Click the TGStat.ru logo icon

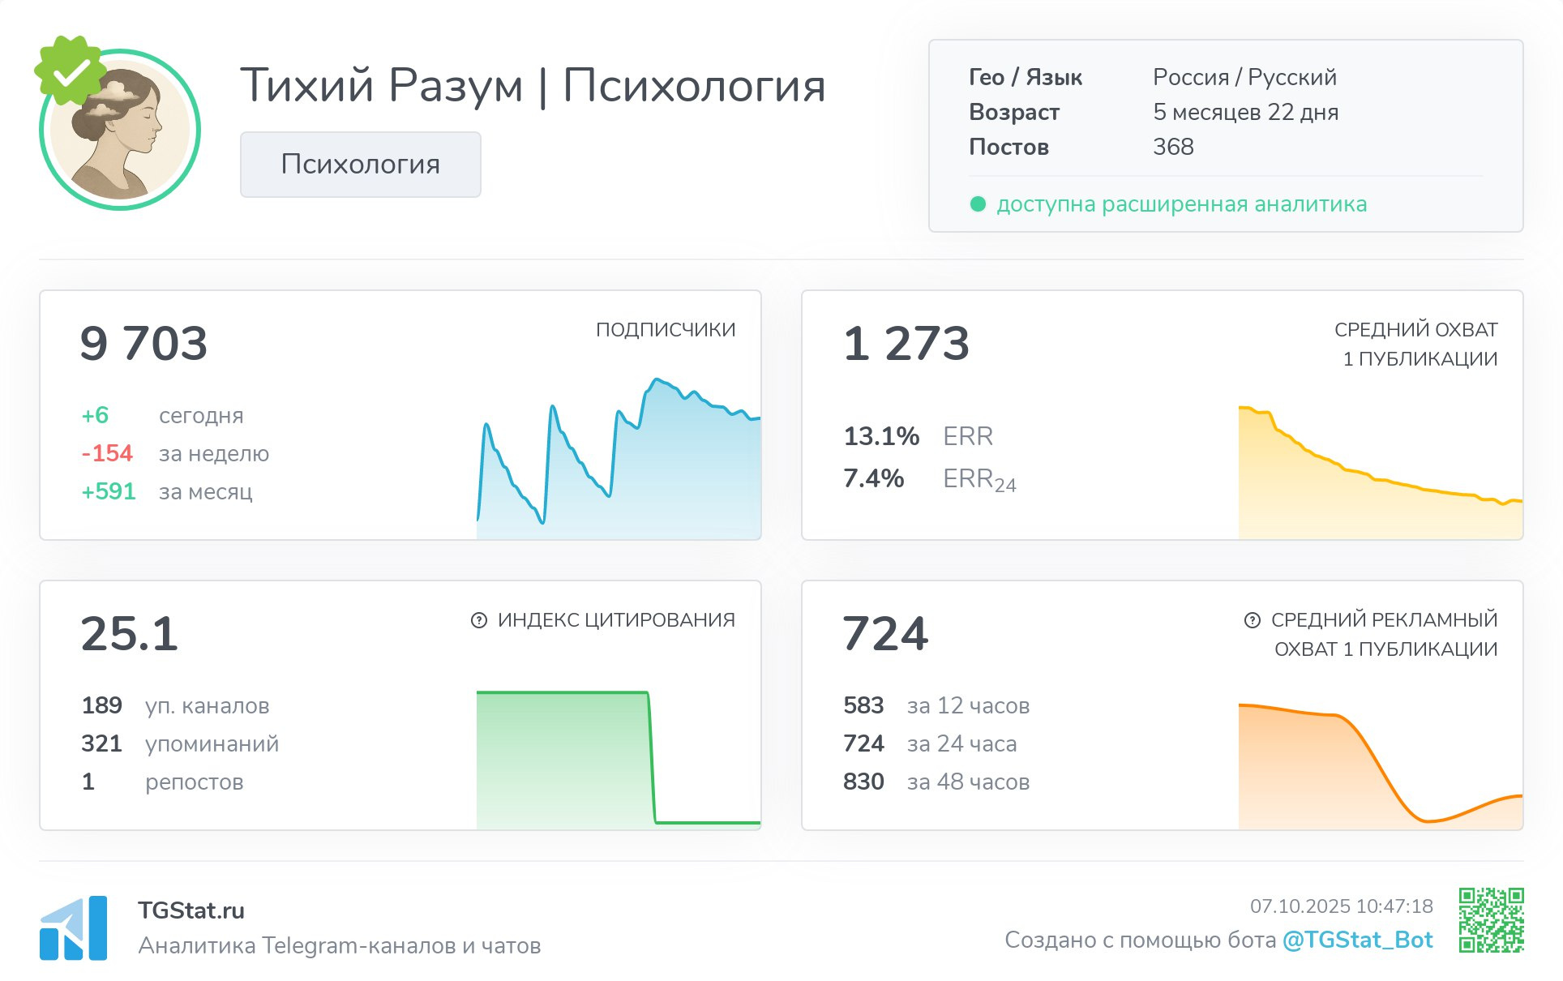(74, 927)
